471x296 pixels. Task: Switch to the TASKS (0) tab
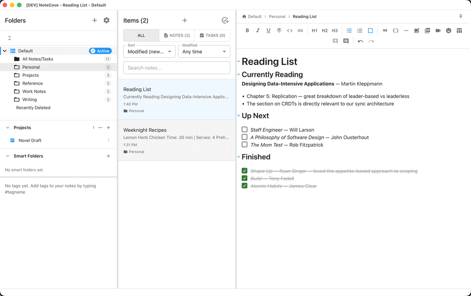click(x=212, y=35)
